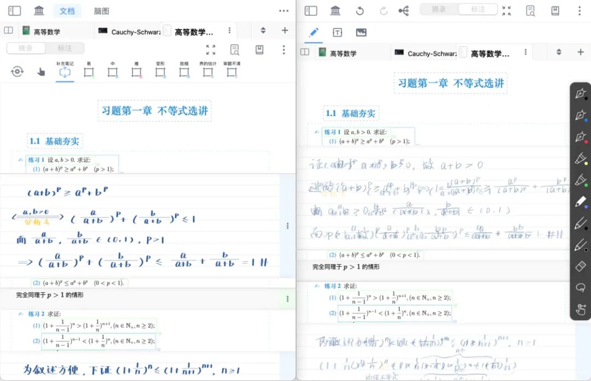Image resolution: width=591 pixels, height=381 pixels.
Task: Open document search in left pane
Action: 234,50
